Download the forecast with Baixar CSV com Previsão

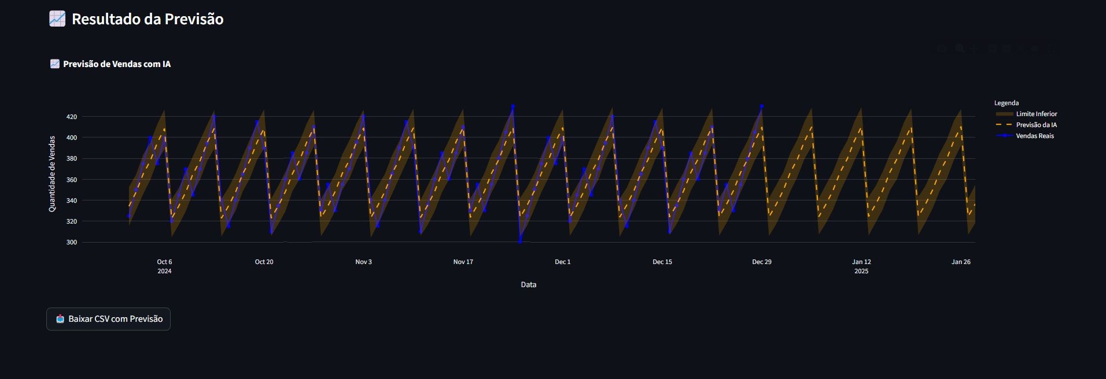109,319
